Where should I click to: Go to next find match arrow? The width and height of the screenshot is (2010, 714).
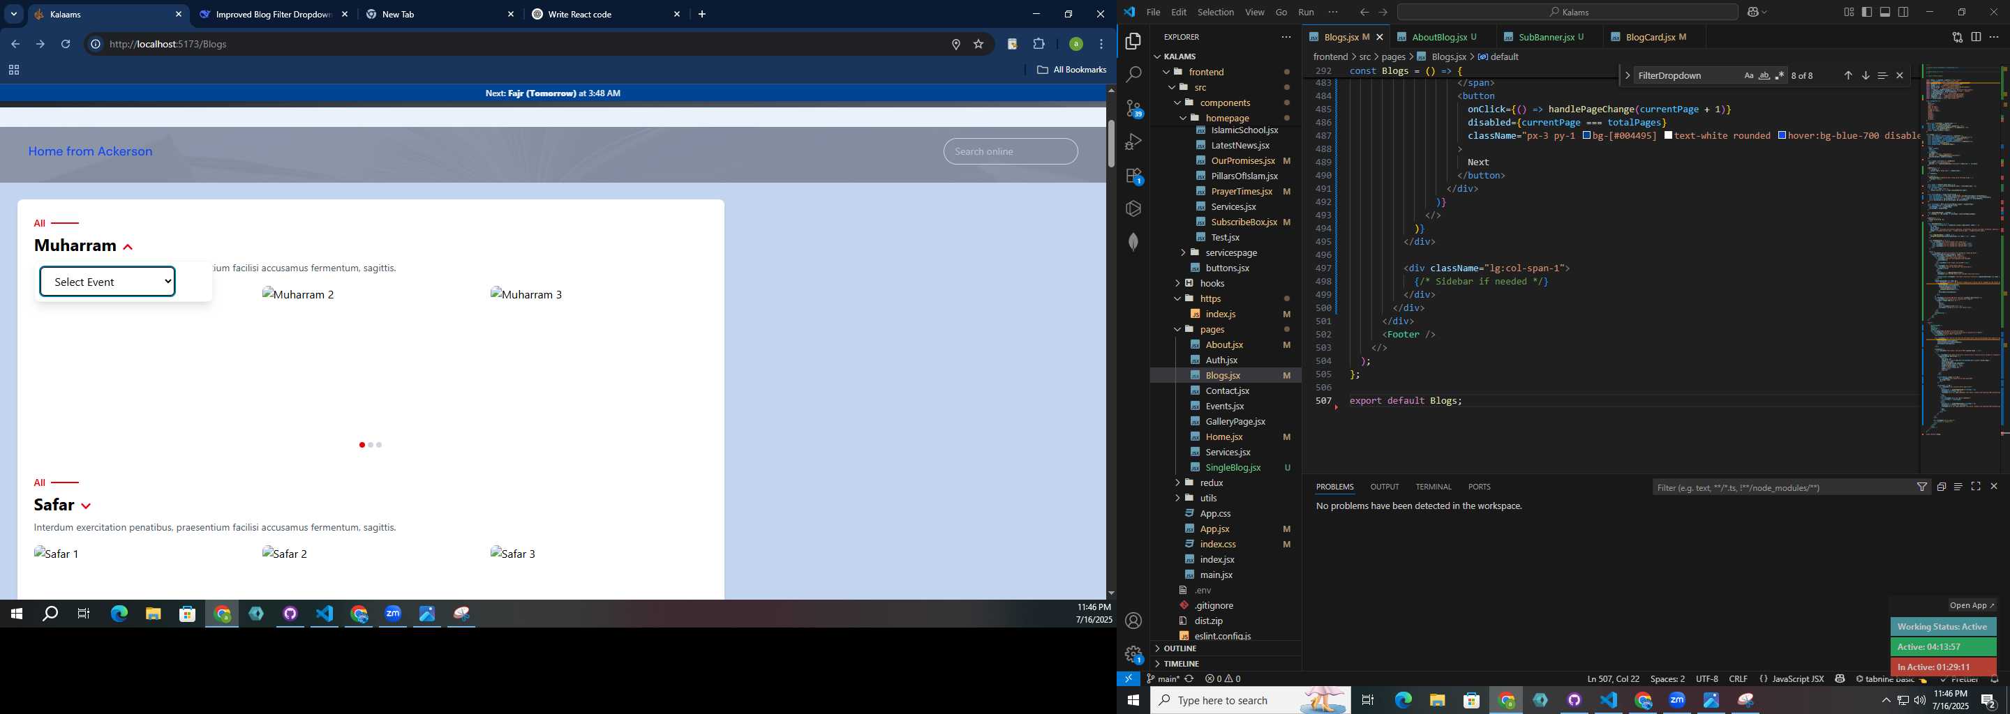click(1865, 75)
